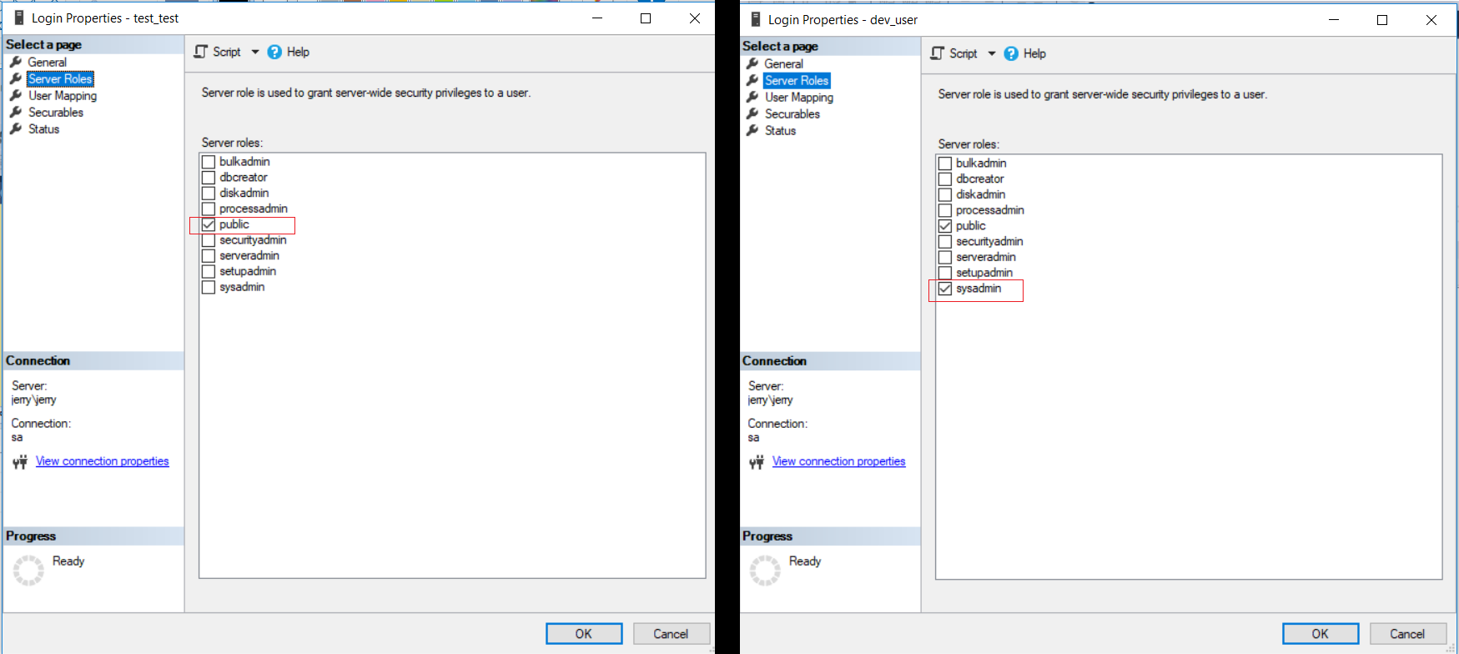The height and width of the screenshot is (654, 1459).
Task: Click the Script icon in test_test window
Action: tap(200, 52)
